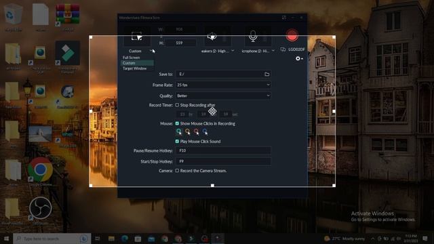
Task: Open Microsoft Edge from the taskbar
Action: coord(125,239)
